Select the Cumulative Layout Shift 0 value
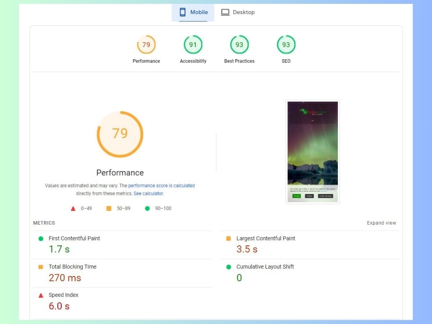This screenshot has height=324, width=432. click(239, 278)
